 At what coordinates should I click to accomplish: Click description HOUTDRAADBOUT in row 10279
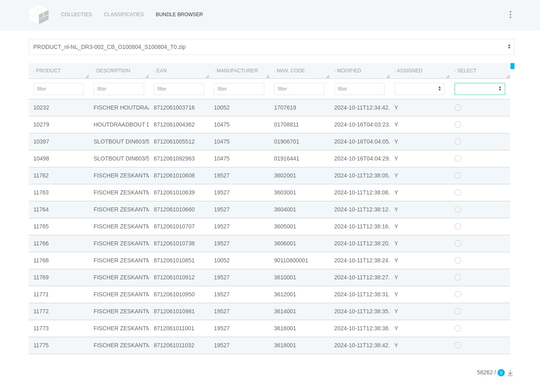pyautogui.click(x=121, y=125)
